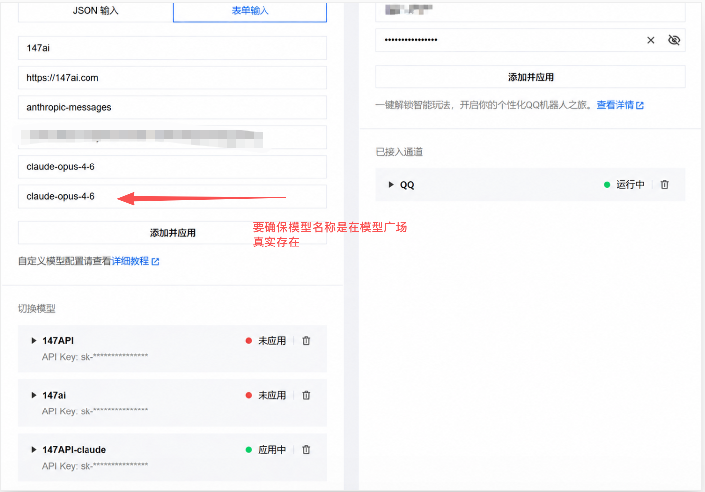Open the 详细教程 tutorial link
Image resolution: width=705 pixels, height=492 pixels.
(x=130, y=261)
